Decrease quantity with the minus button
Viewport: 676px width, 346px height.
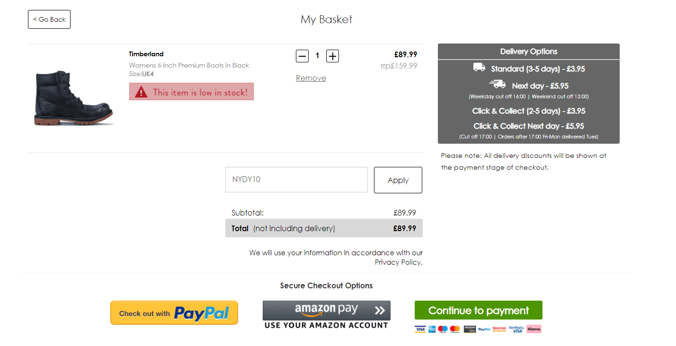302,56
